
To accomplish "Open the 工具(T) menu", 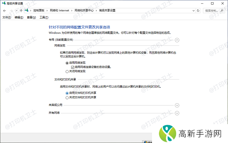I will (x=44, y=17).
